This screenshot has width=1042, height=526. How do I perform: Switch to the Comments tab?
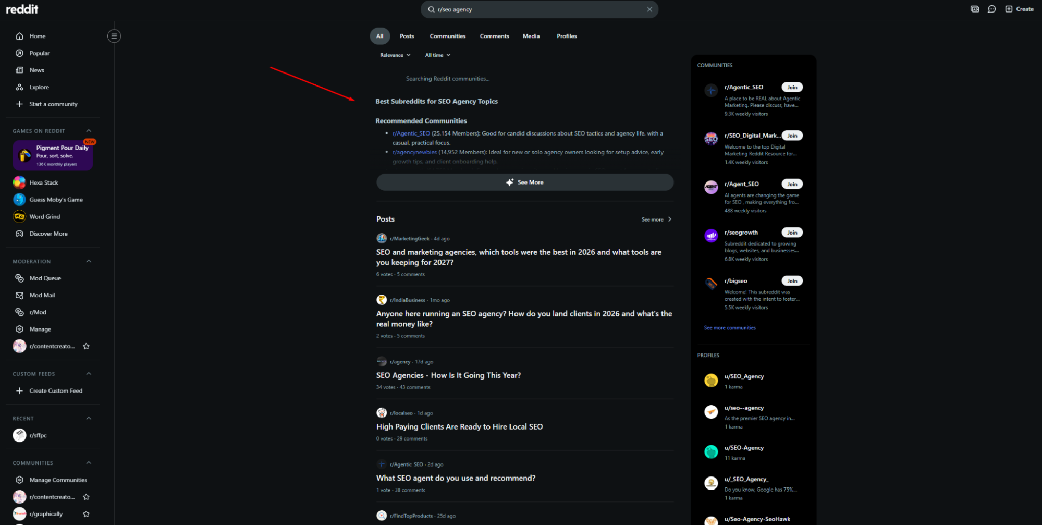pyautogui.click(x=494, y=36)
